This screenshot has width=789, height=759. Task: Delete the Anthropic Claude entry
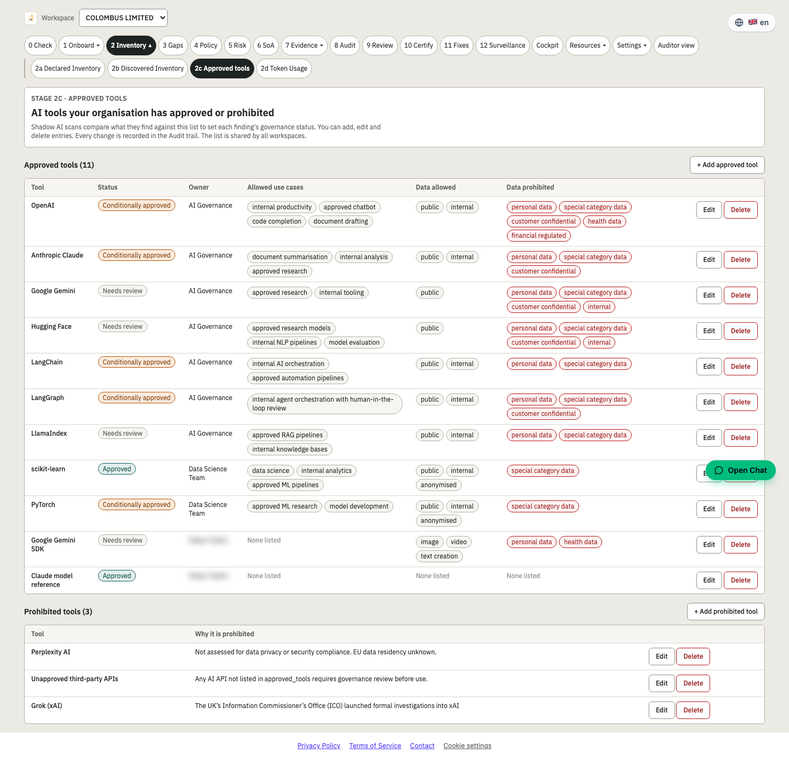pos(741,260)
